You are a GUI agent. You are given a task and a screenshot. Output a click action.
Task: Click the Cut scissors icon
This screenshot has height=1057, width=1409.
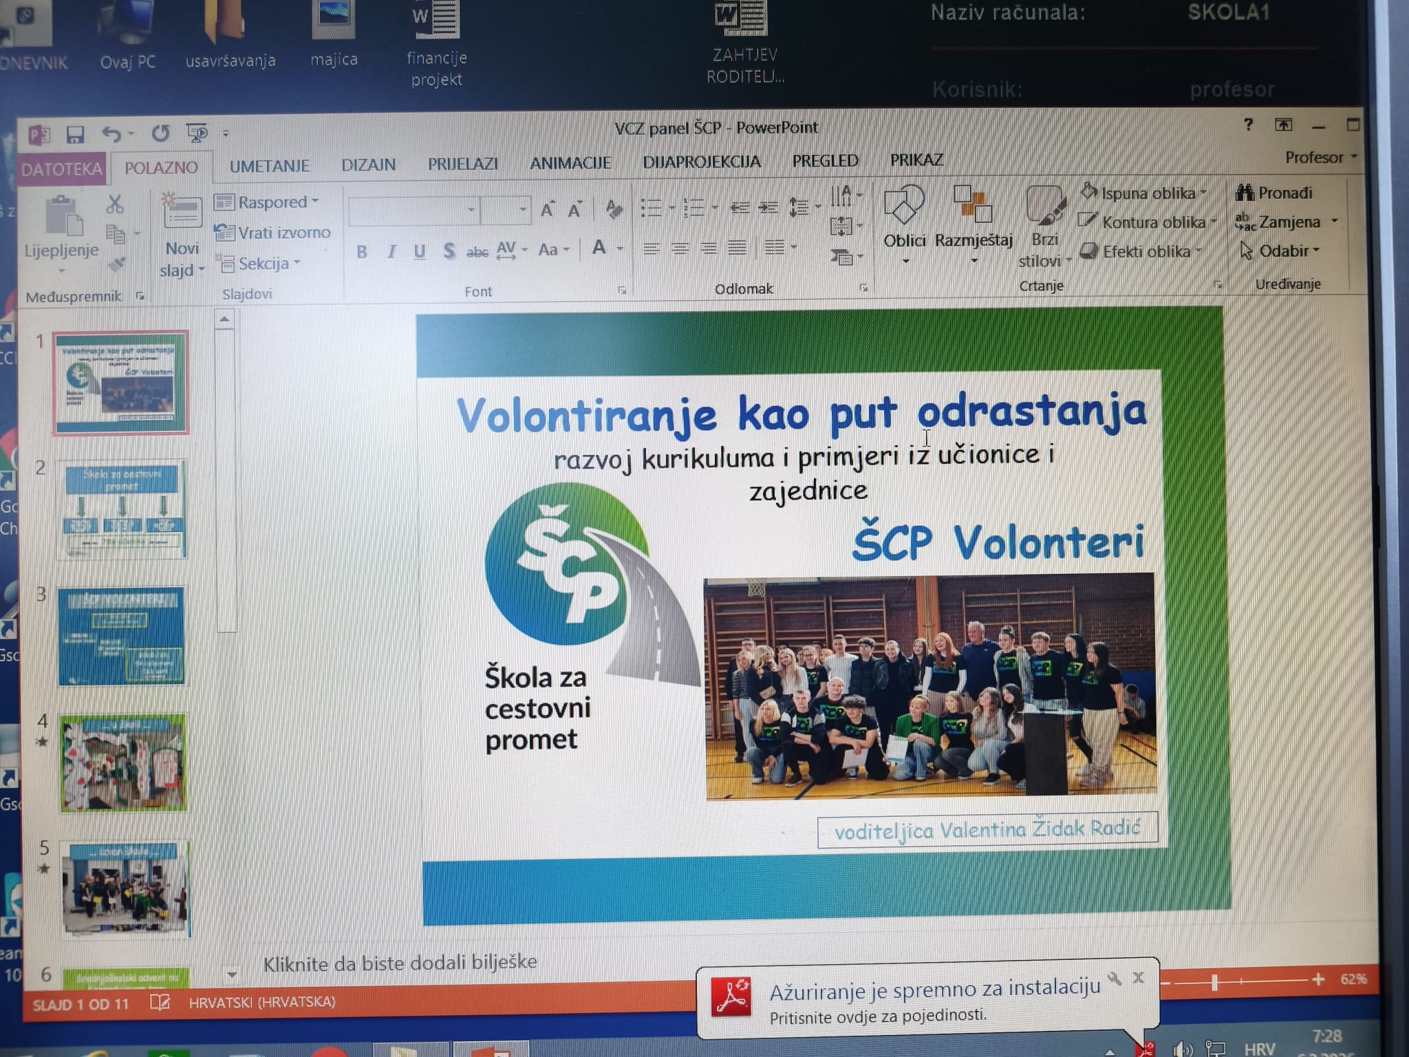(x=114, y=204)
